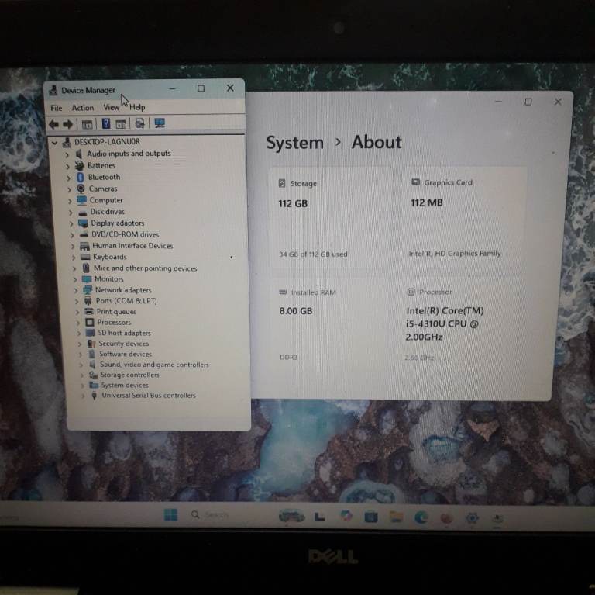Screen dimensions: 595x595
Task: Go back with the Device Manager toolbar arrow
Action: 54,124
